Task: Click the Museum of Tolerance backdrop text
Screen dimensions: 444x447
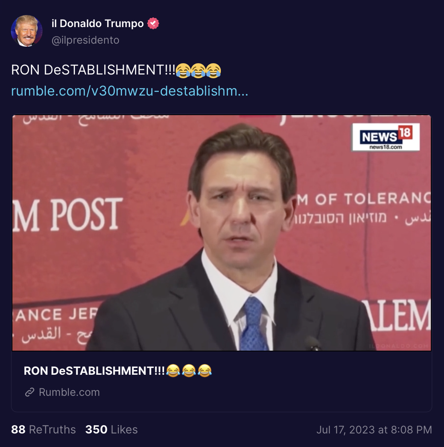Action: coord(363,199)
